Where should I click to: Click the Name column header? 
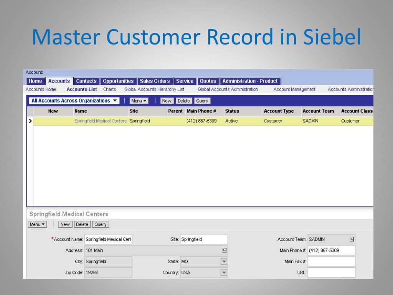point(81,111)
